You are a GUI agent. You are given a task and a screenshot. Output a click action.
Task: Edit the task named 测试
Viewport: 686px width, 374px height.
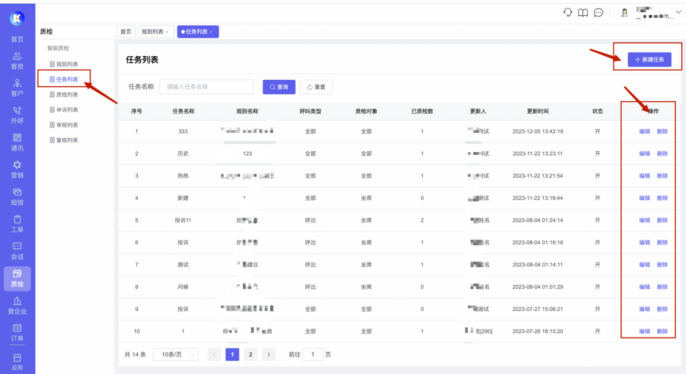645,265
